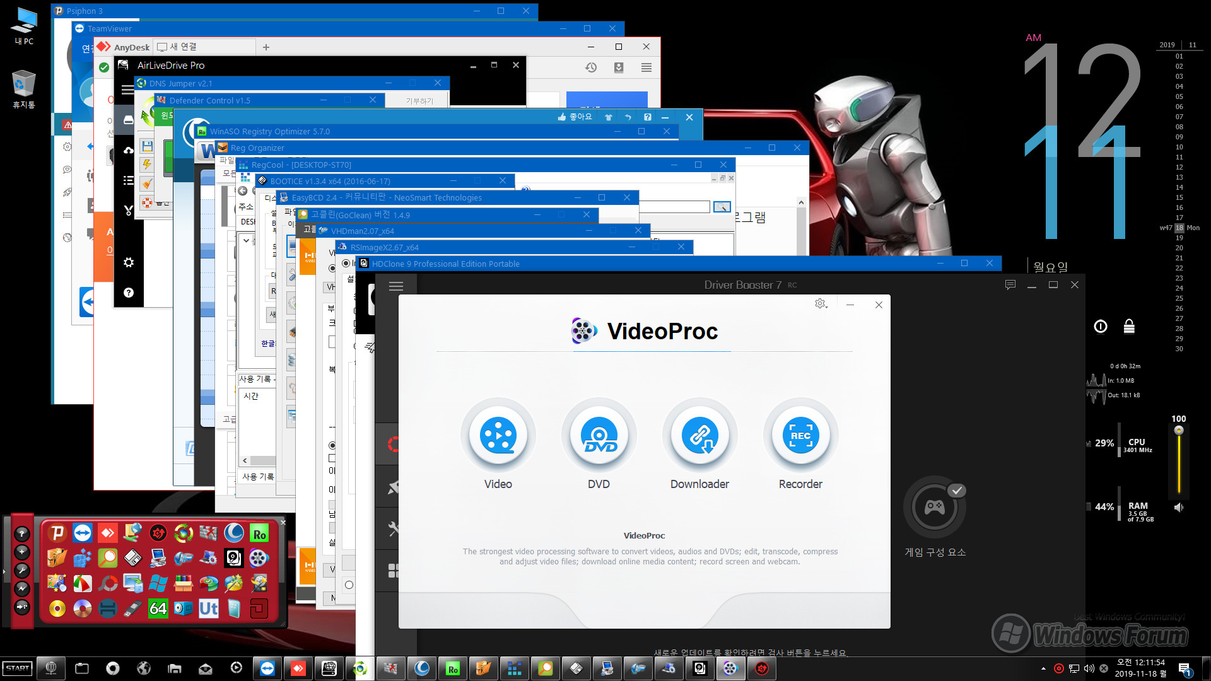Viewport: 1211px width, 681px height.
Task: Click the DNS Jumper lightning bolt icon
Action: click(147, 165)
